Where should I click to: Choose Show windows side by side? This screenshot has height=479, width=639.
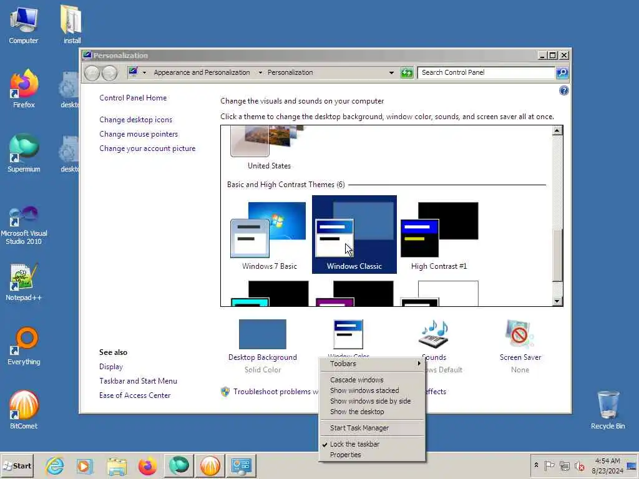tap(372, 401)
